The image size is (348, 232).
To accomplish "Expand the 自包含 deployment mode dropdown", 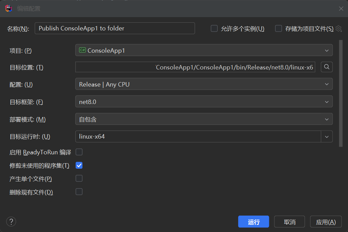I will pos(204,119).
